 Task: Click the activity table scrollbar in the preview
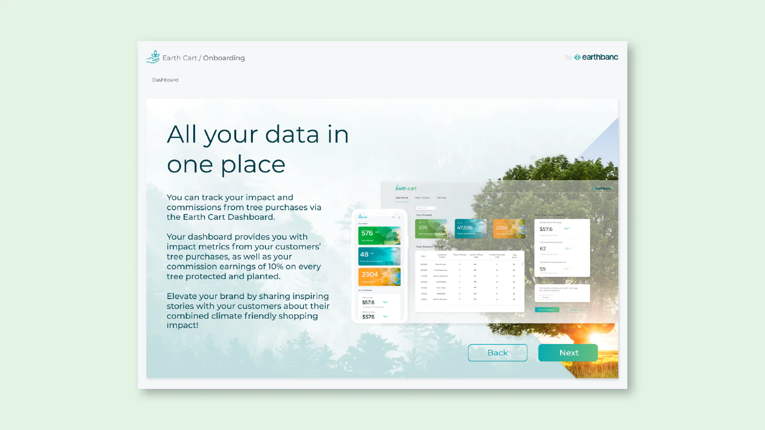click(x=523, y=263)
